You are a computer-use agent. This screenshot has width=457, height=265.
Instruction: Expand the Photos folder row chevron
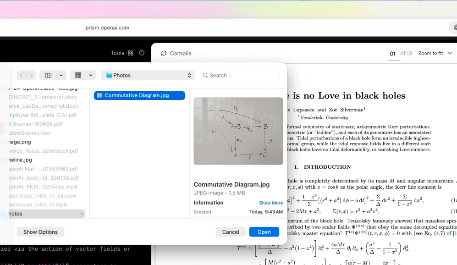[82, 214]
